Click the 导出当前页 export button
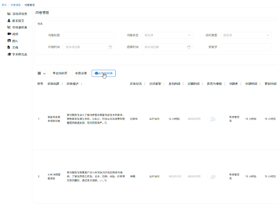Screen dimensions: 278x204 click(60, 73)
